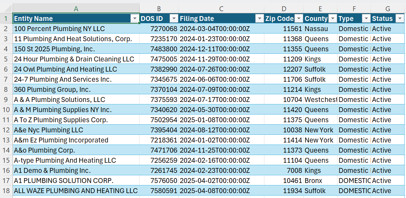Click cell '24 Hour Plumbing & Drain Cleaning LLC'

pos(76,59)
